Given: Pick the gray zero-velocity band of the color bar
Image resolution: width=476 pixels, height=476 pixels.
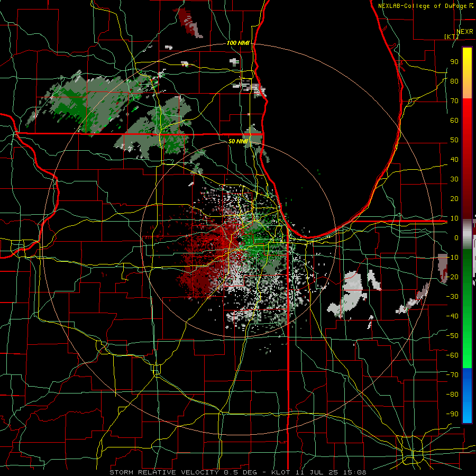Looking at the screenshot, I should pos(467,234).
